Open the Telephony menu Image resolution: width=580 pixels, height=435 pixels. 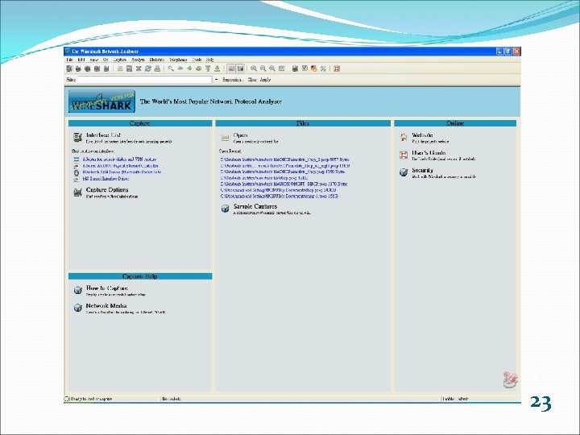tap(178, 60)
